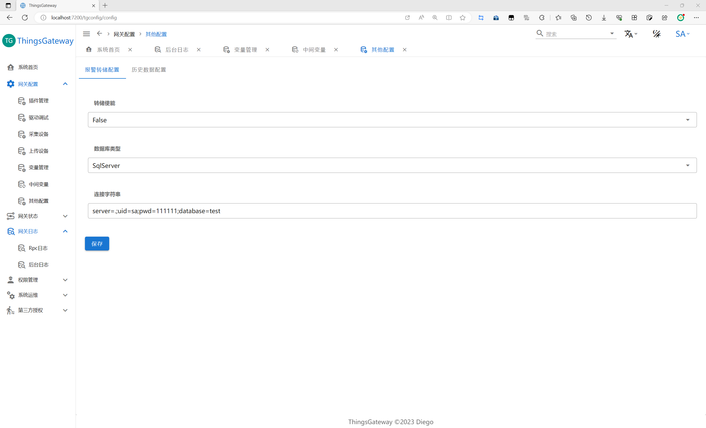Open the SA user account menu
The height and width of the screenshot is (428, 706).
tap(682, 34)
